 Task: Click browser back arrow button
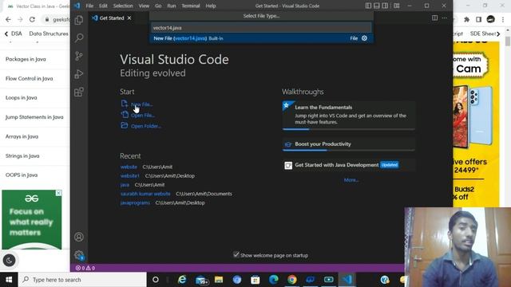8,19
